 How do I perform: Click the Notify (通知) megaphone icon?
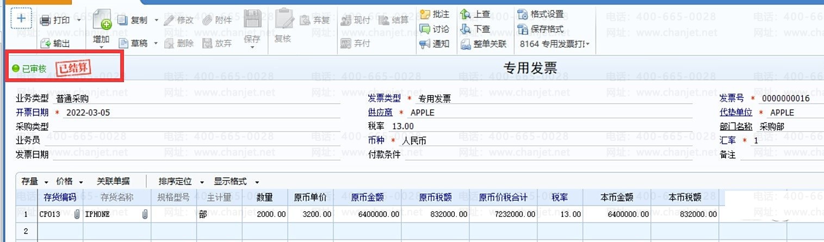tap(425, 44)
